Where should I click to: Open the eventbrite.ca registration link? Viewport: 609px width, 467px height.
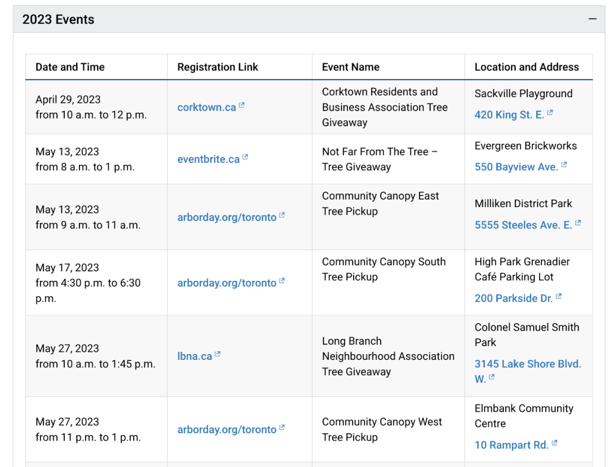pyautogui.click(x=209, y=159)
